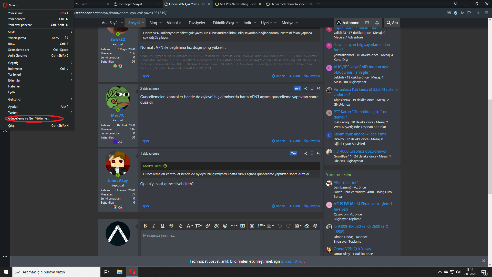Viewport: 492px width, 277px height.
Task: Open the smiley emoji picker
Action: (x=225, y=226)
